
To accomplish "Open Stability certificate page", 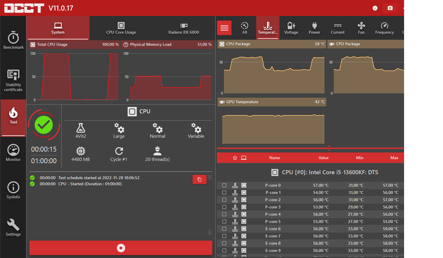I will (13, 81).
